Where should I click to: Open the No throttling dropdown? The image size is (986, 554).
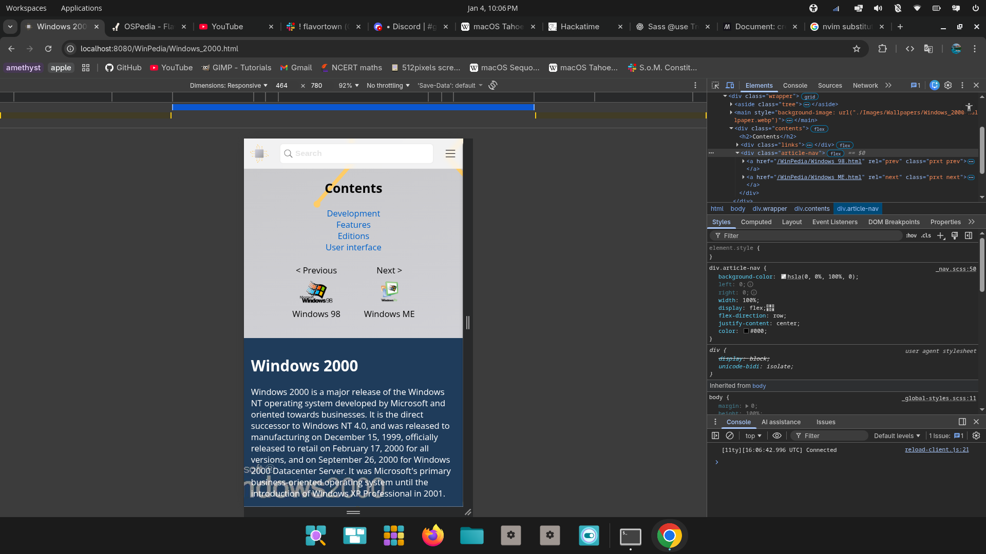[x=388, y=85]
